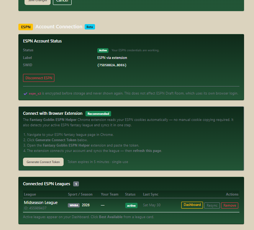Click the WNBA sport badge
This screenshot has width=254, height=230.
[x=74, y=205]
